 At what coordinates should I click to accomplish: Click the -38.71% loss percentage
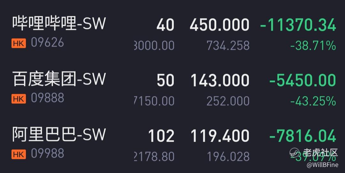tap(313, 46)
